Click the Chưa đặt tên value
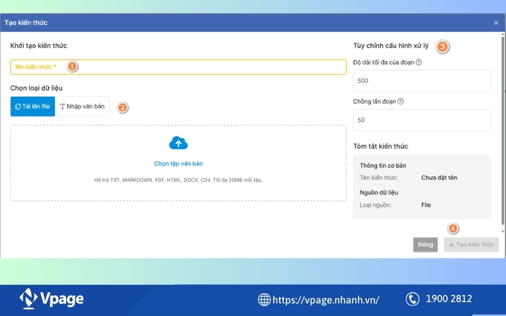Image resolution: width=506 pixels, height=316 pixels. (439, 178)
